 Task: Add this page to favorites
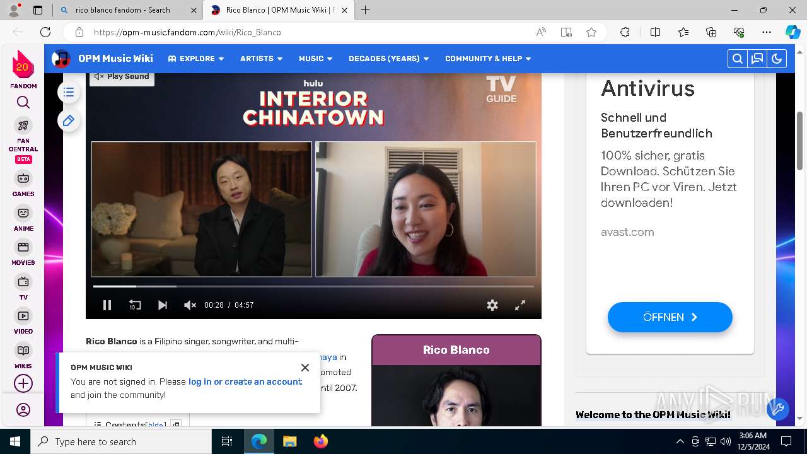pos(591,32)
